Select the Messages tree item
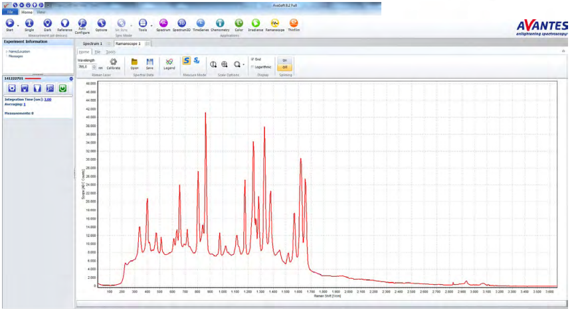The width and height of the screenshot is (576, 310). pos(15,56)
